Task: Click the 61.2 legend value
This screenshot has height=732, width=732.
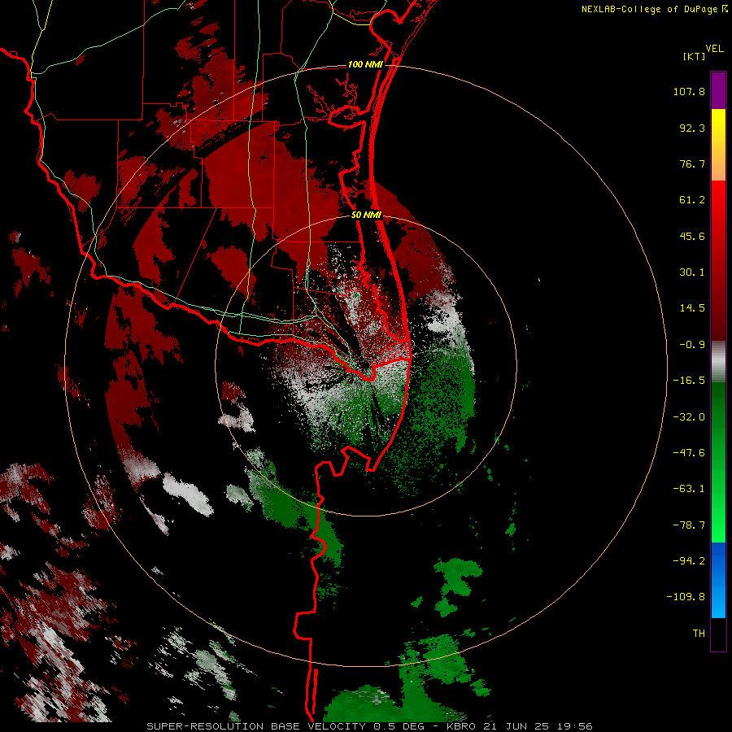Action: point(692,200)
